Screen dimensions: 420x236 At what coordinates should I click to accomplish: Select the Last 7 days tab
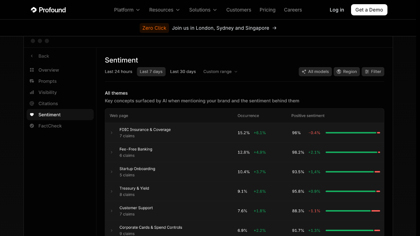click(x=151, y=72)
